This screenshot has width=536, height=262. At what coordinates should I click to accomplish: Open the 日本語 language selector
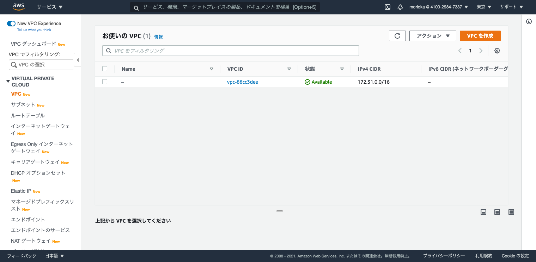click(55, 256)
